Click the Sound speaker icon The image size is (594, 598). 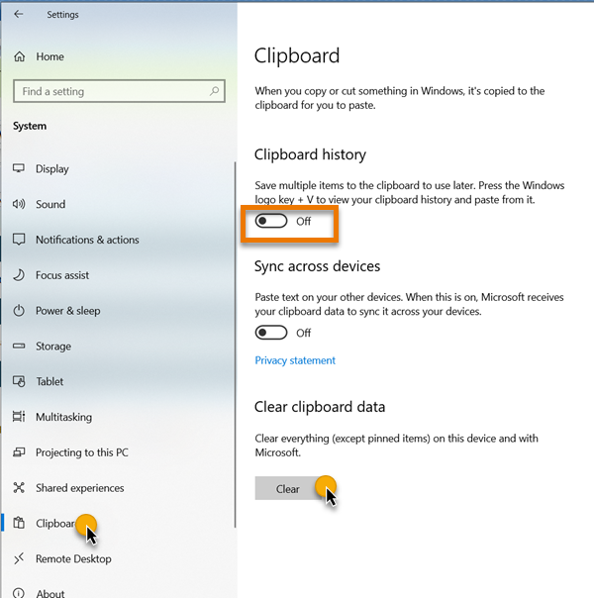[19, 204]
